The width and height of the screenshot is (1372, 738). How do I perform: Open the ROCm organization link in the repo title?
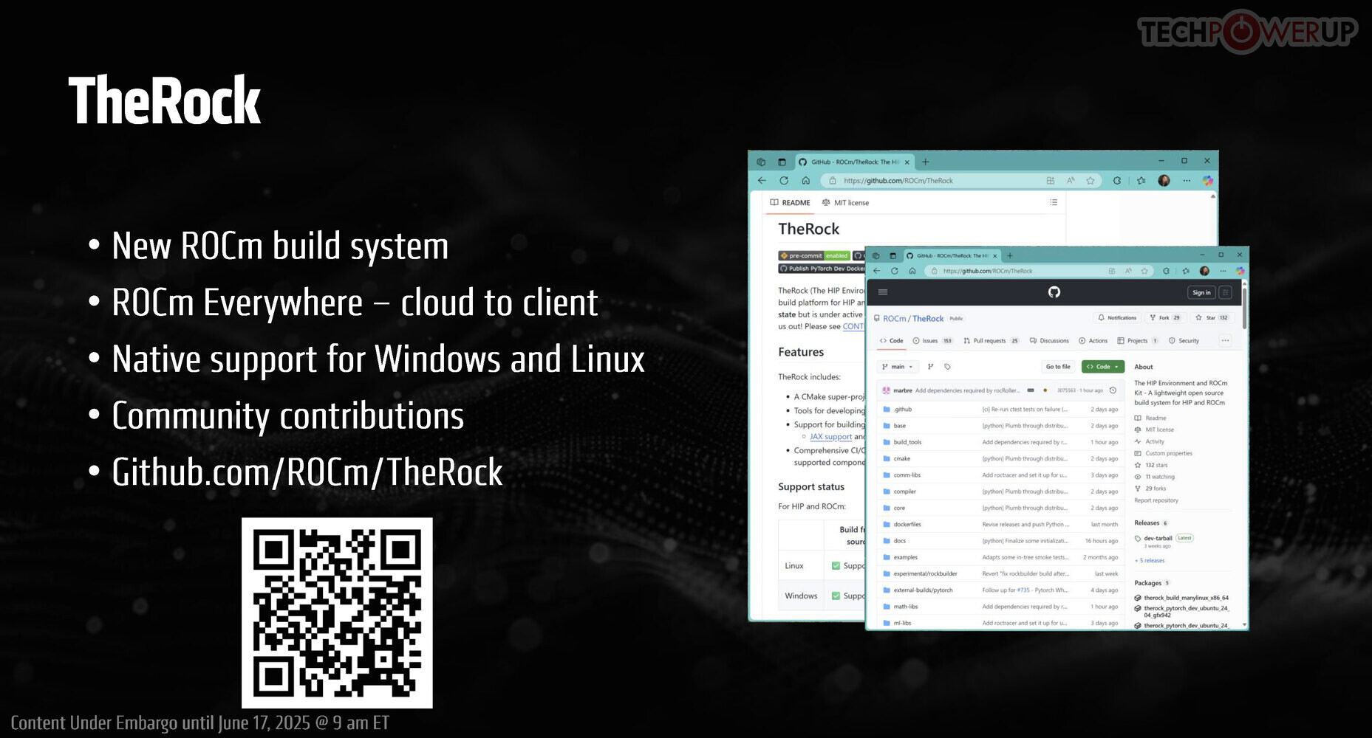pos(894,319)
